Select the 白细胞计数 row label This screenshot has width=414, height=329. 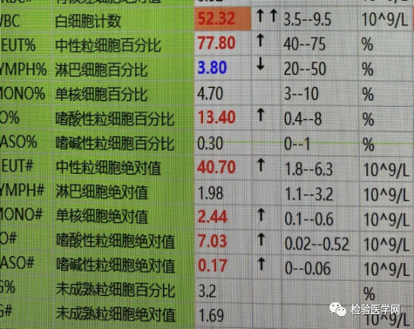[x=88, y=21]
